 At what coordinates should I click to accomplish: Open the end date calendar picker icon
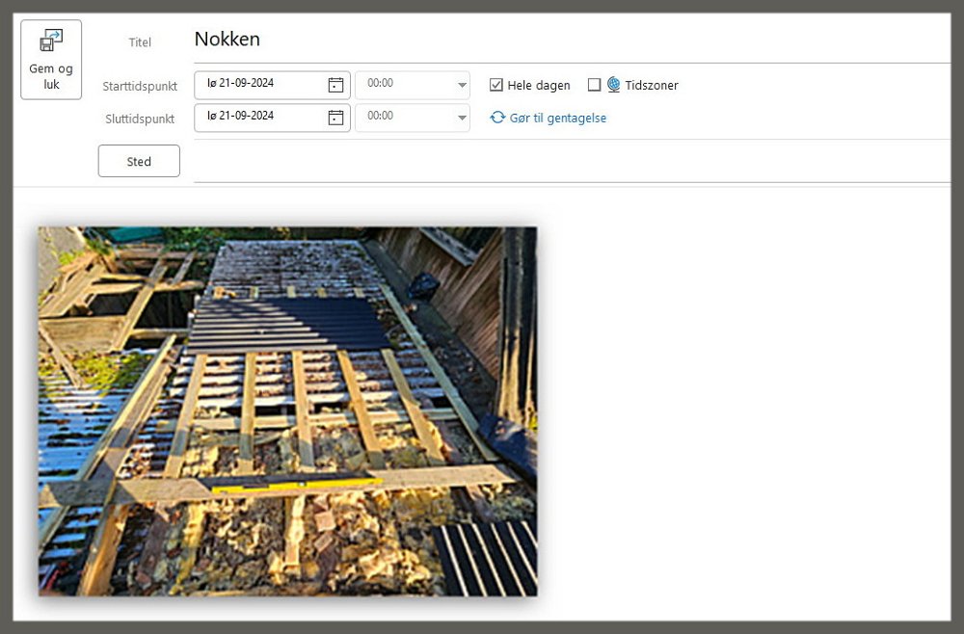pos(335,118)
